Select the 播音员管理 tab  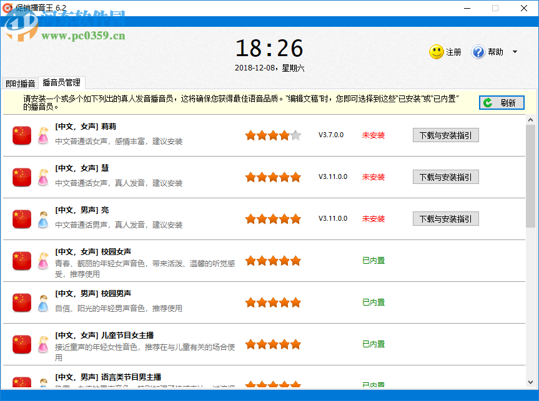pyautogui.click(x=62, y=82)
